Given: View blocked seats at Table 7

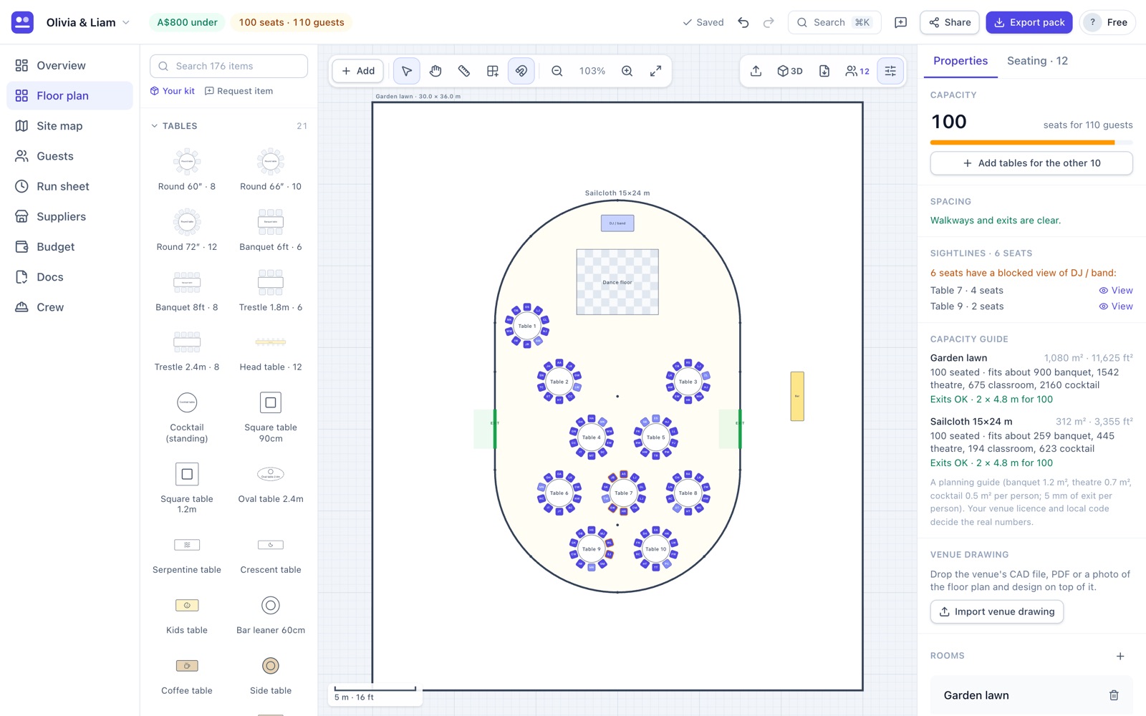Looking at the screenshot, I should (x=1116, y=290).
